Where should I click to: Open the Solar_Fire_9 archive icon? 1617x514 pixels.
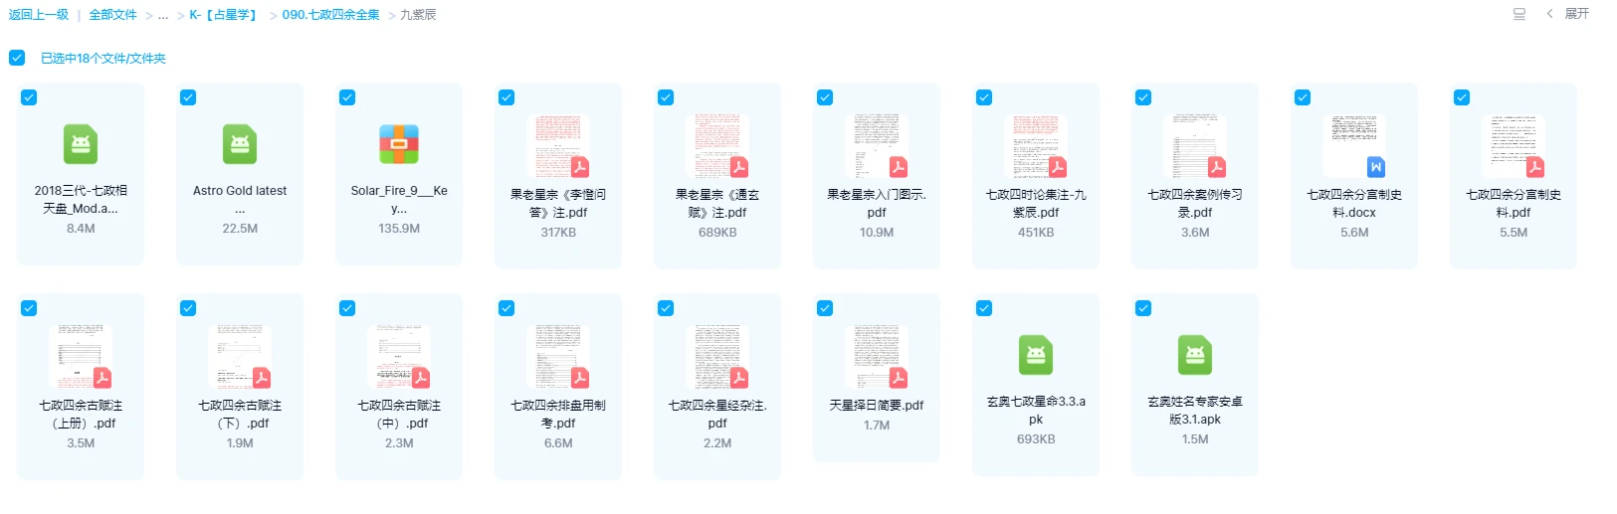(399, 144)
